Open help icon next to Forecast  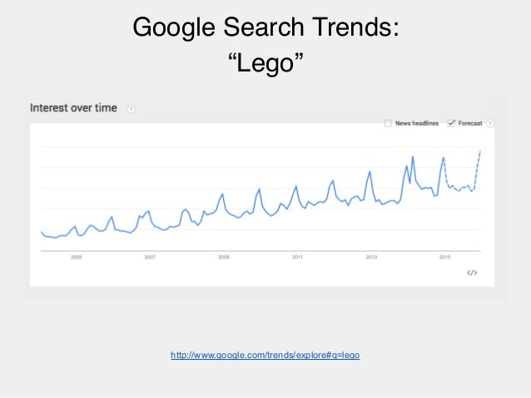tap(489, 124)
